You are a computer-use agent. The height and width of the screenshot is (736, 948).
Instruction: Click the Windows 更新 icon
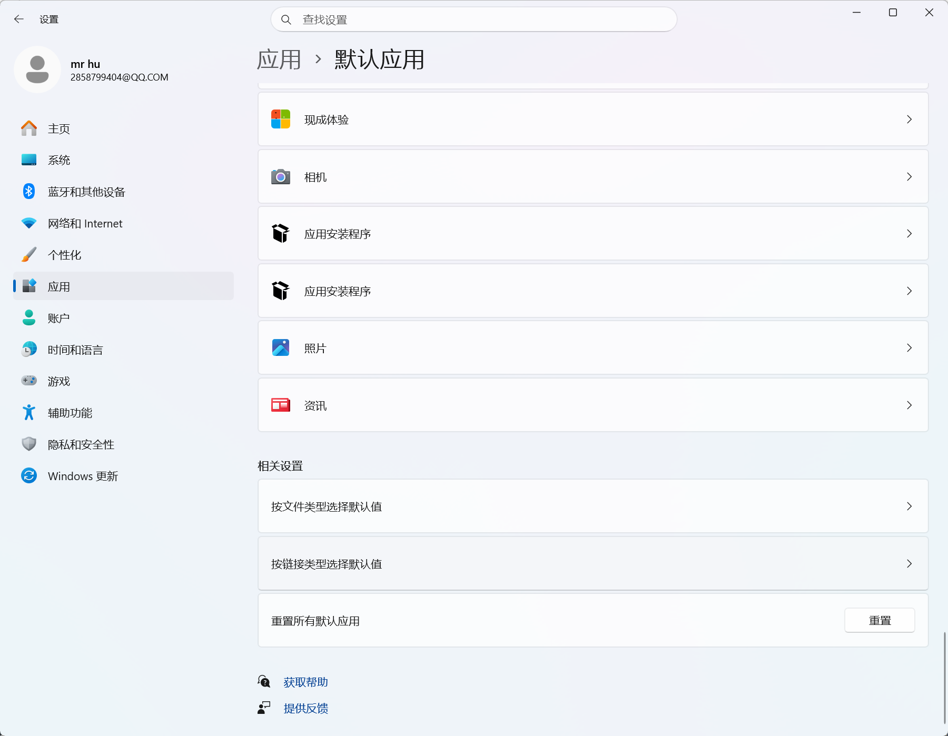click(x=29, y=476)
